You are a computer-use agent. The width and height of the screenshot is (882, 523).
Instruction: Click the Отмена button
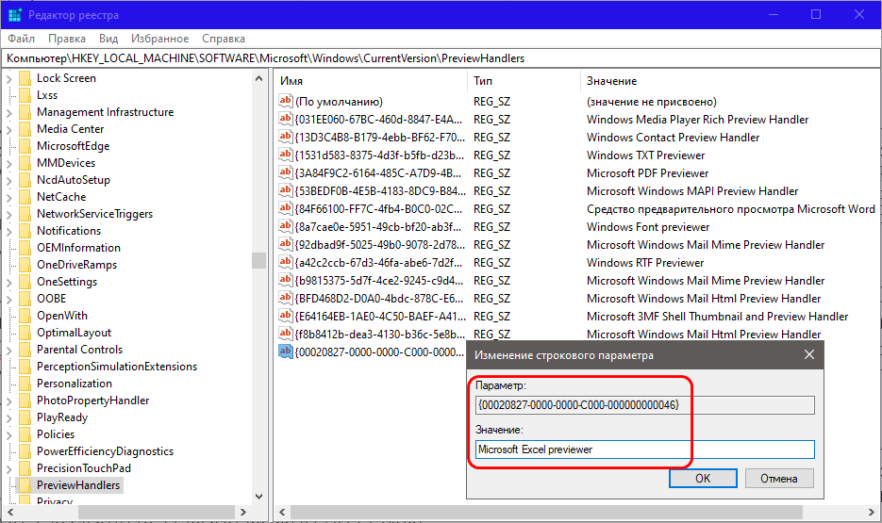[779, 478]
